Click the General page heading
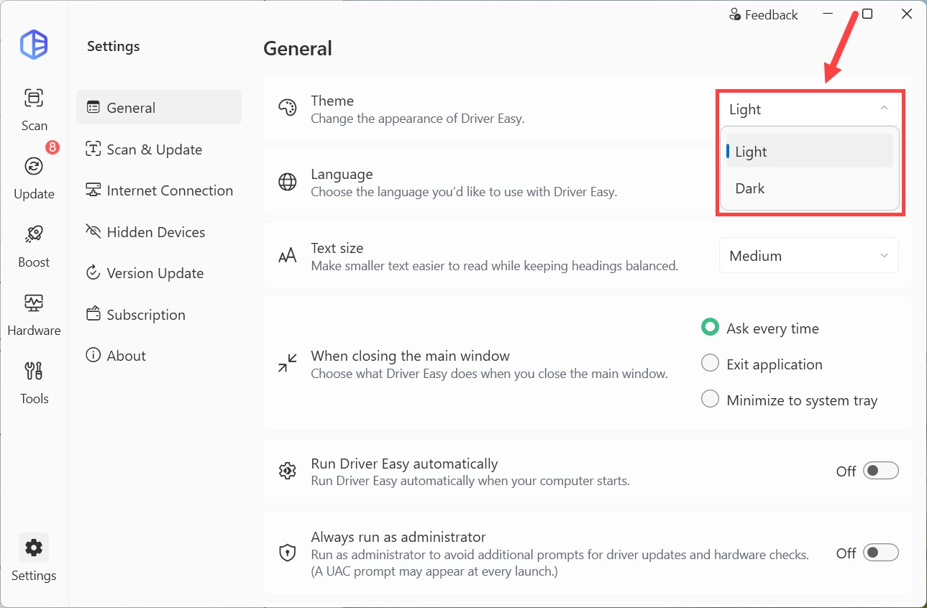Screen dimensions: 927x608 click(x=298, y=49)
